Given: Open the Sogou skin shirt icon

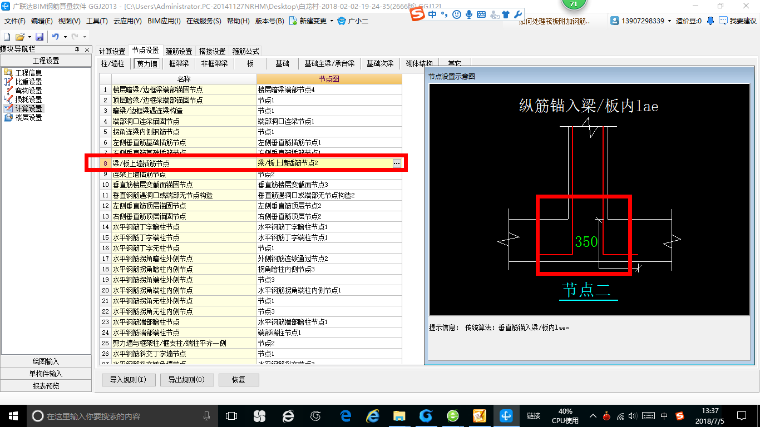Looking at the screenshot, I should [505, 14].
